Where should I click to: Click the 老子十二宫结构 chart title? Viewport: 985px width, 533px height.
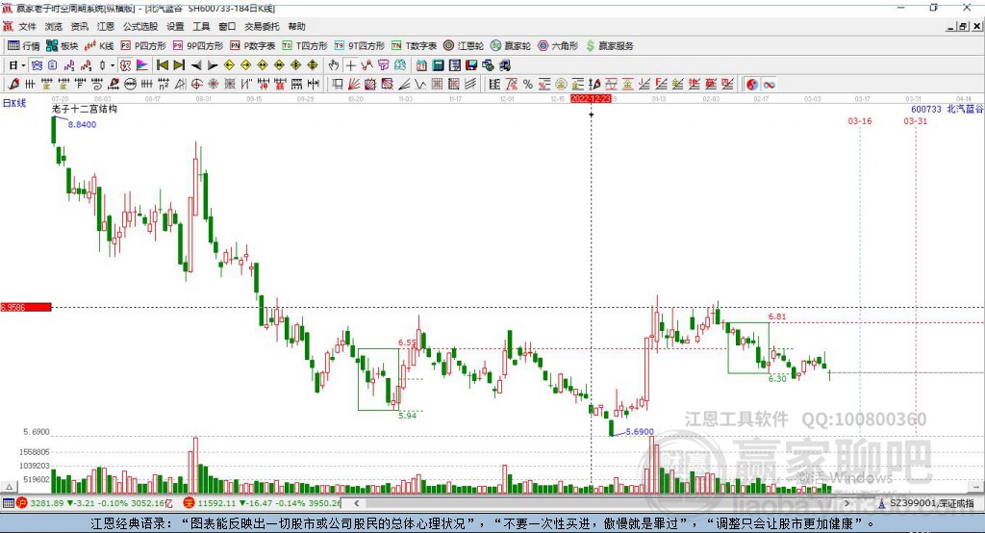click(x=85, y=109)
